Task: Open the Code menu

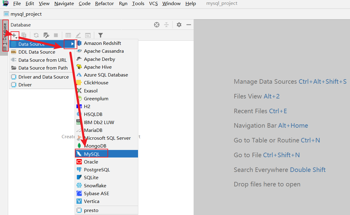Action: point(84,4)
